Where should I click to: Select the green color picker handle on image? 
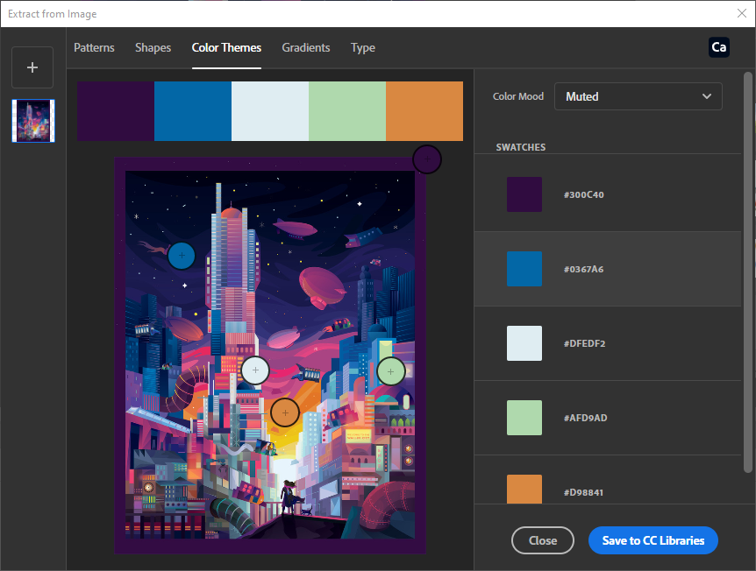pos(390,371)
